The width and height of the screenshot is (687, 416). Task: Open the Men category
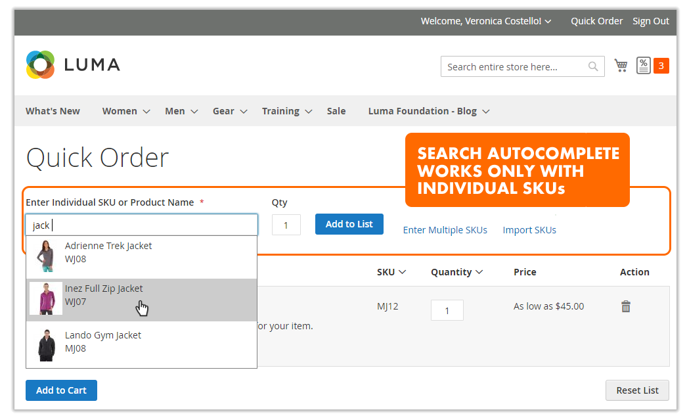pos(175,111)
